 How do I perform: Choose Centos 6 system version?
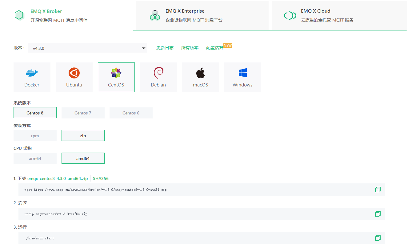[131, 113]
